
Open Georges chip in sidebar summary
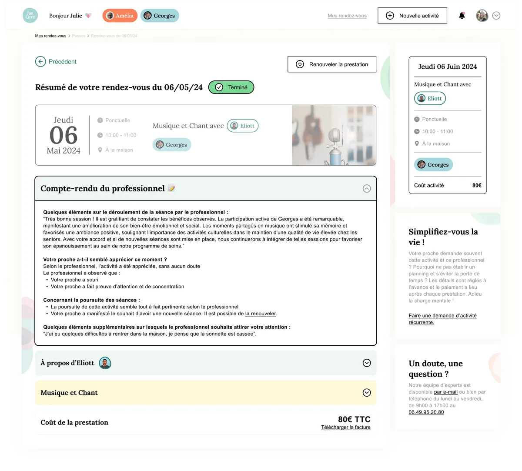click(x=434, y=165)
